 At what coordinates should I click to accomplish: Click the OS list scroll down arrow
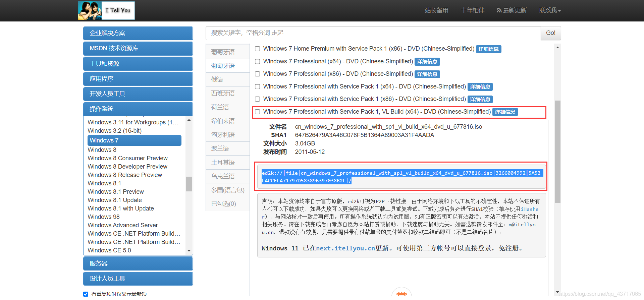click(189, 251)
